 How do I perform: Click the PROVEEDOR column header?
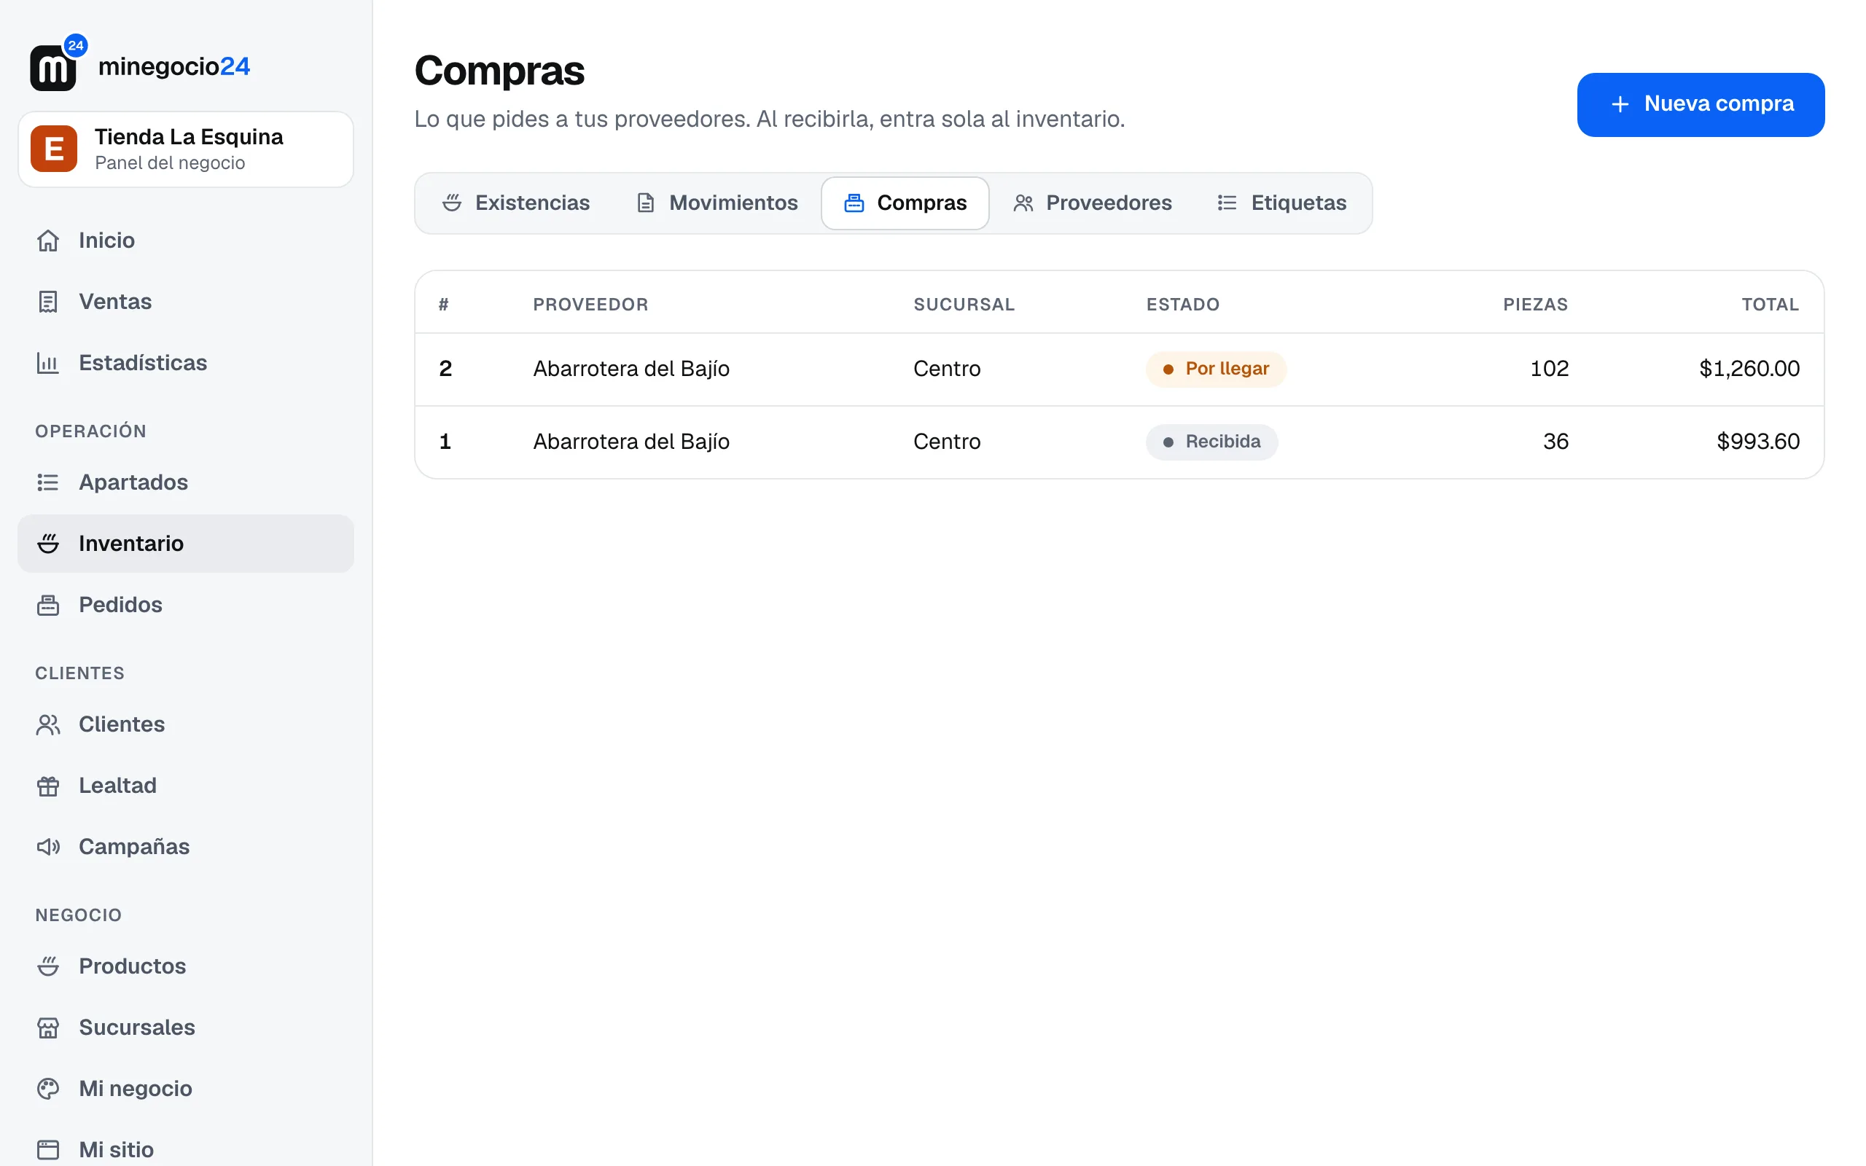(590, 305)
